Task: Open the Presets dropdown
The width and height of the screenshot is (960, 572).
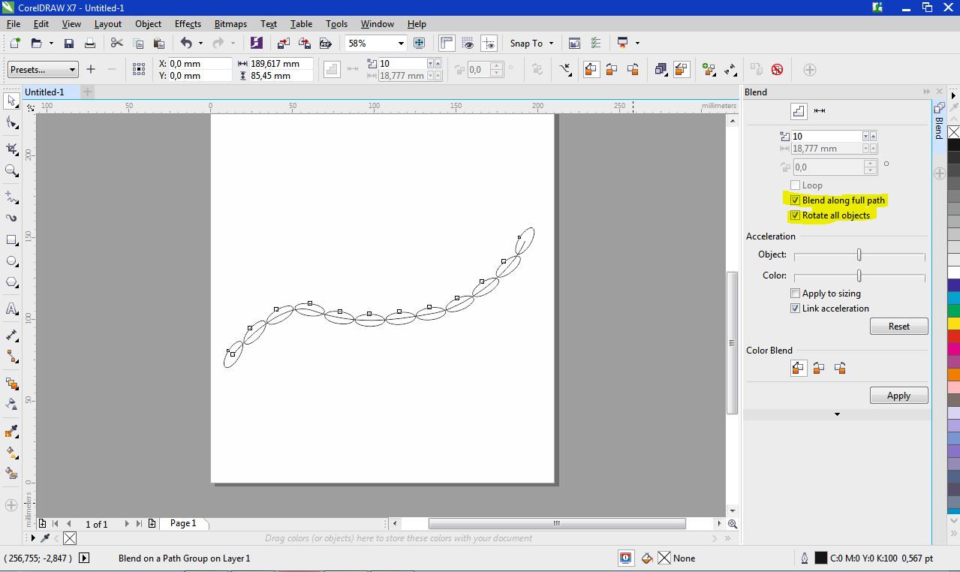Action: click(43, 70)
